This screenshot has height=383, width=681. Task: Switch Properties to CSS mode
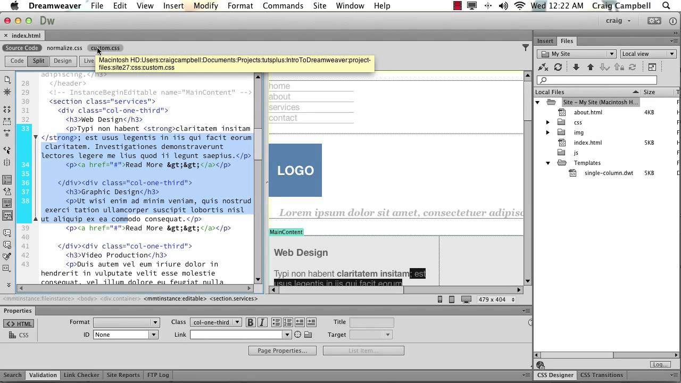19,335
